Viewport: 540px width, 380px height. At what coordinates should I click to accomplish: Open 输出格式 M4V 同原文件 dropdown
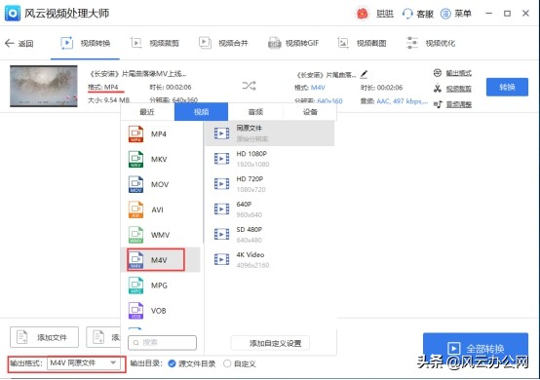point(84,363)
